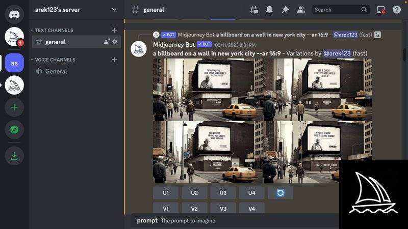Toggle member list icon

pyautogui.click(x=301, y=10)
